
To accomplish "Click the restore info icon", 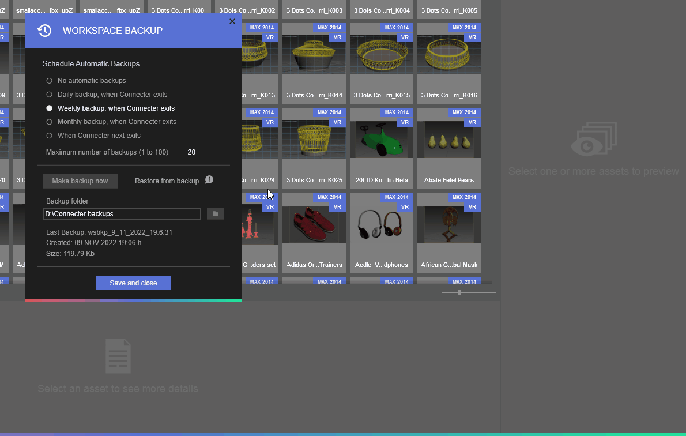I will pyautogui.click(x=209, y=180).
